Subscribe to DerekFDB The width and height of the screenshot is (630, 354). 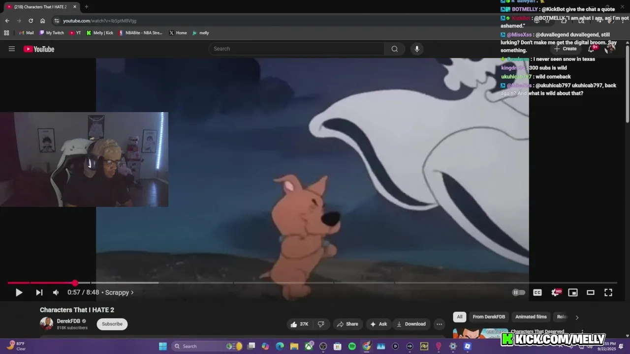click(x=112, y=324)
